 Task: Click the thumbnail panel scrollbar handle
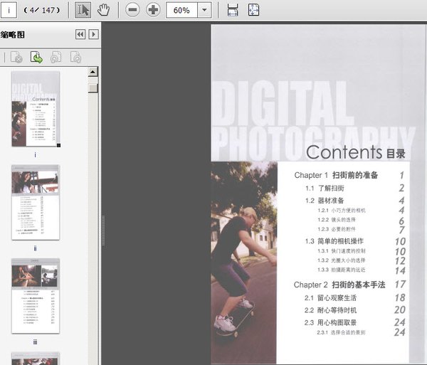click(x=93, y=87)
